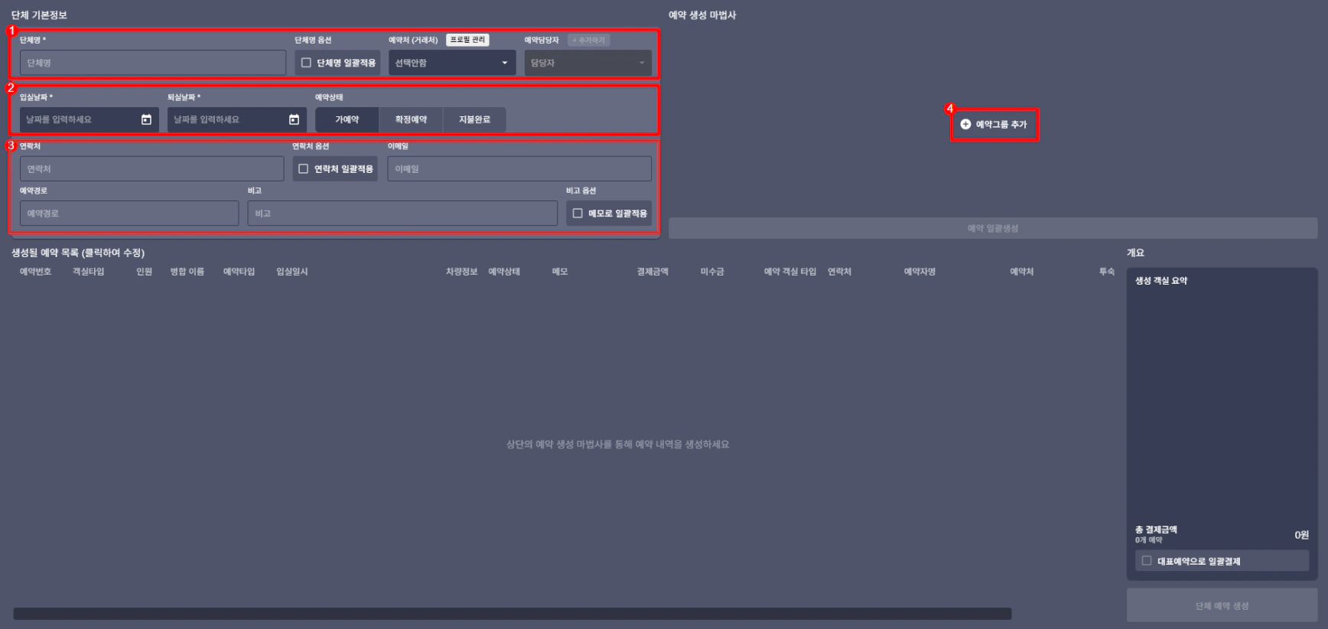Click the 입실날짜 date input field
The image size is (1328, 629).
[90, 119]
